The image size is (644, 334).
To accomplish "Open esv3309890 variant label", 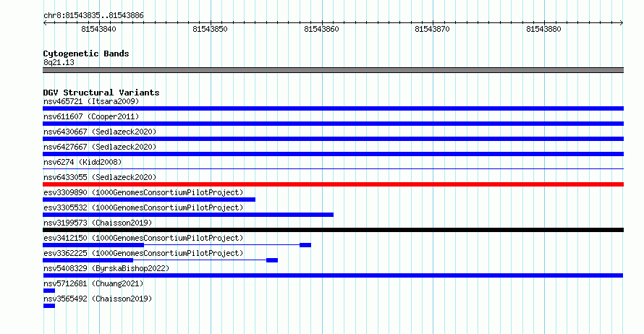I will pyautogui.click(x=143, y=192).
